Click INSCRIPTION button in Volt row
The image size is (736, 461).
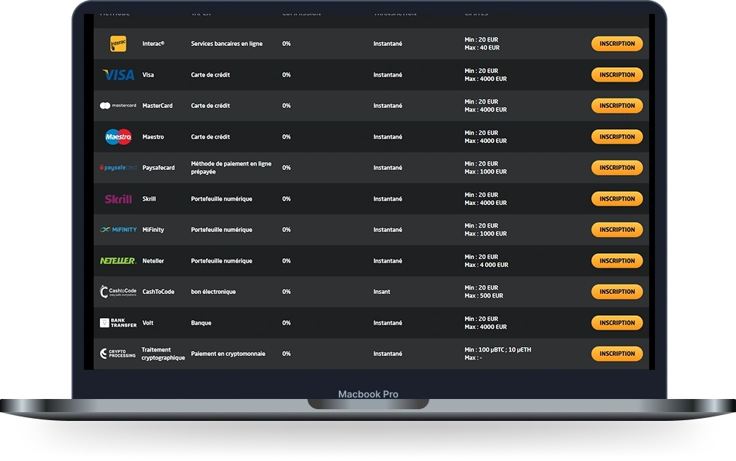pyautogui.click(x=617, y=322)
